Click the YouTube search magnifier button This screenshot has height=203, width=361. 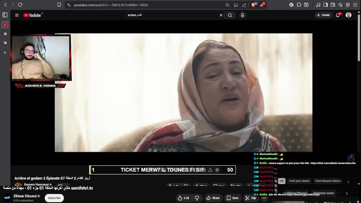click(x=230, y=15)
